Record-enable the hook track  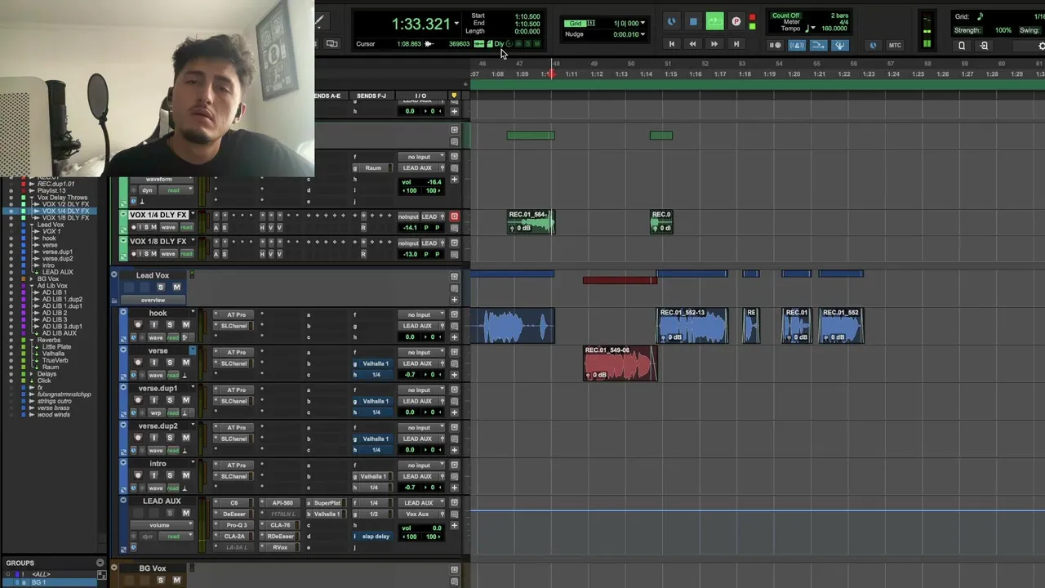click(137, 325)
